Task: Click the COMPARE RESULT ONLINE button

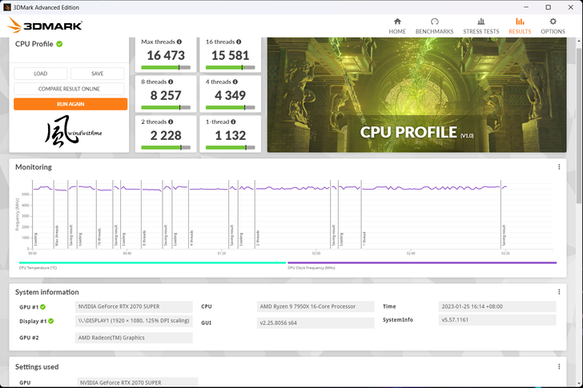Action: coord(70,89)
